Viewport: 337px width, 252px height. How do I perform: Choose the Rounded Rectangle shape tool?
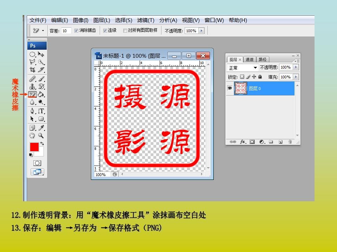tap(41, 119)
